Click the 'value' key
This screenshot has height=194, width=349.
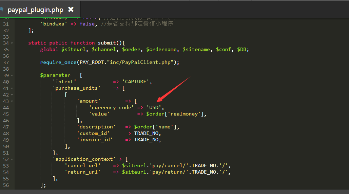[x=99, y=114]
